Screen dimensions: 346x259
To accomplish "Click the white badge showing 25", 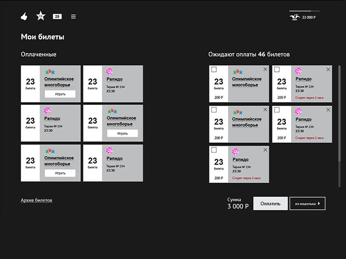I will pyautogui.click(x=57, y=16).
